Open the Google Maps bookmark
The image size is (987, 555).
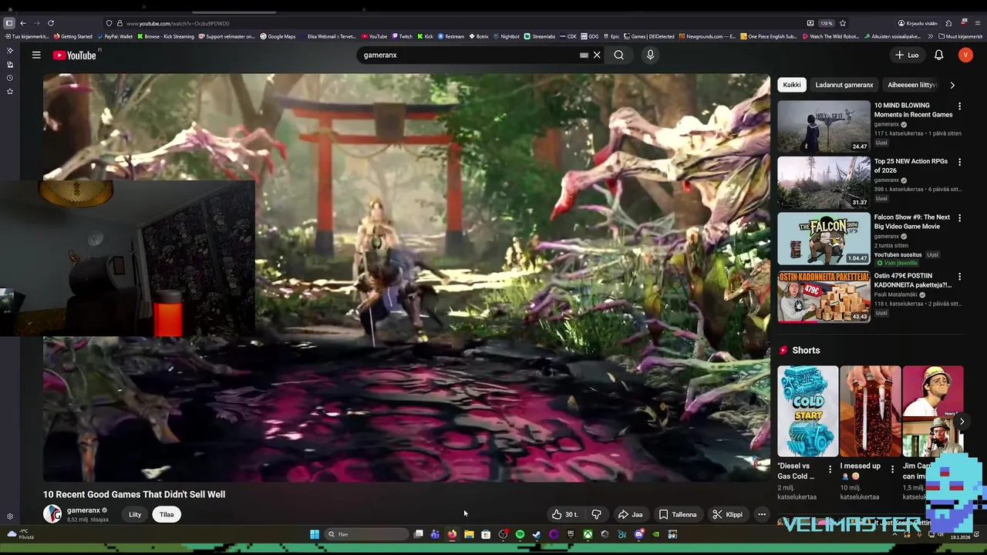coord(278,36)
